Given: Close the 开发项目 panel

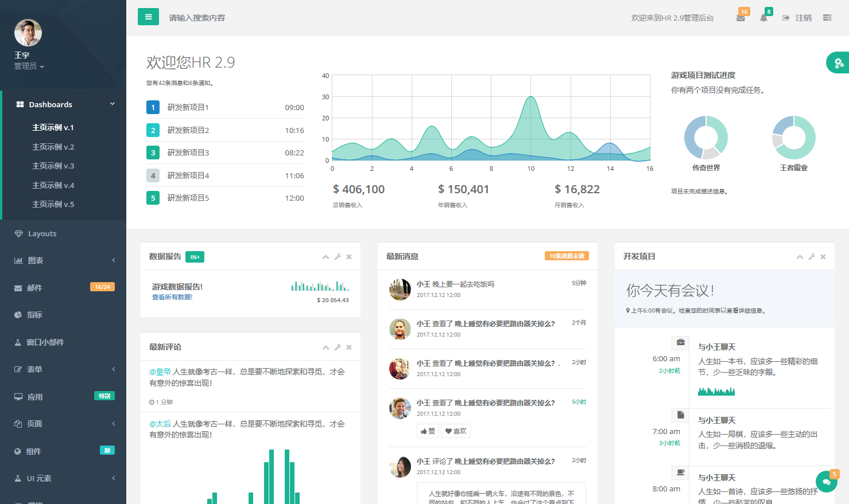Looking at the screenshot, I should tap(823, 257).
